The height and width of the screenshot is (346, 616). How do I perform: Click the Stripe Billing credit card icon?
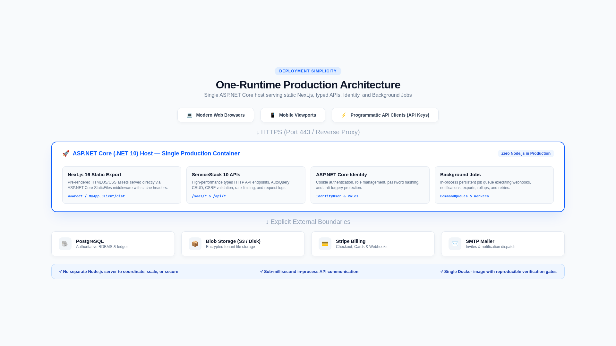pyautogui.click(x=325, y=244)
